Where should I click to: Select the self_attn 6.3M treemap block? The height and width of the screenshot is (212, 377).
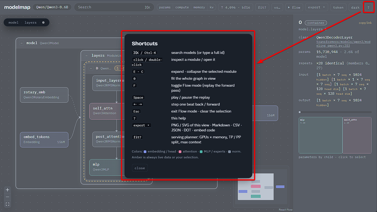(x=357, y=135)
